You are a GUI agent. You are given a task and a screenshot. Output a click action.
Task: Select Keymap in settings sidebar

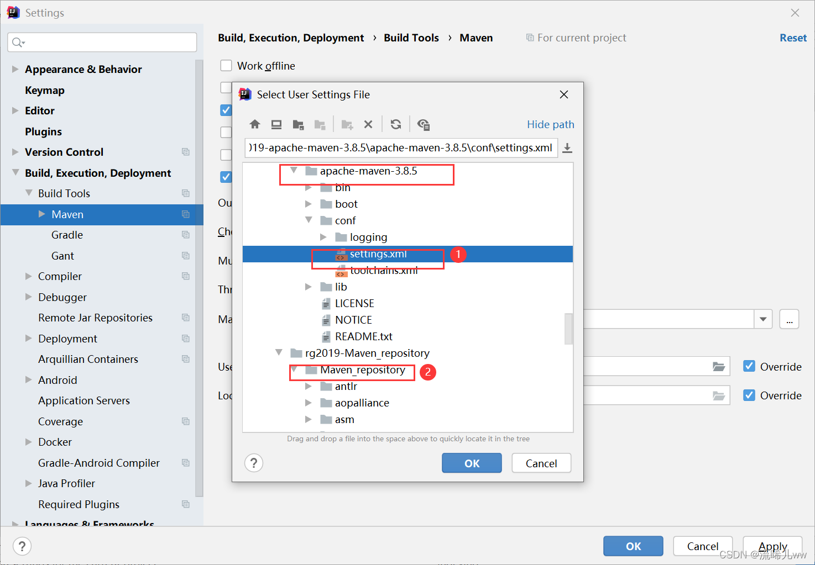(45, 90)
